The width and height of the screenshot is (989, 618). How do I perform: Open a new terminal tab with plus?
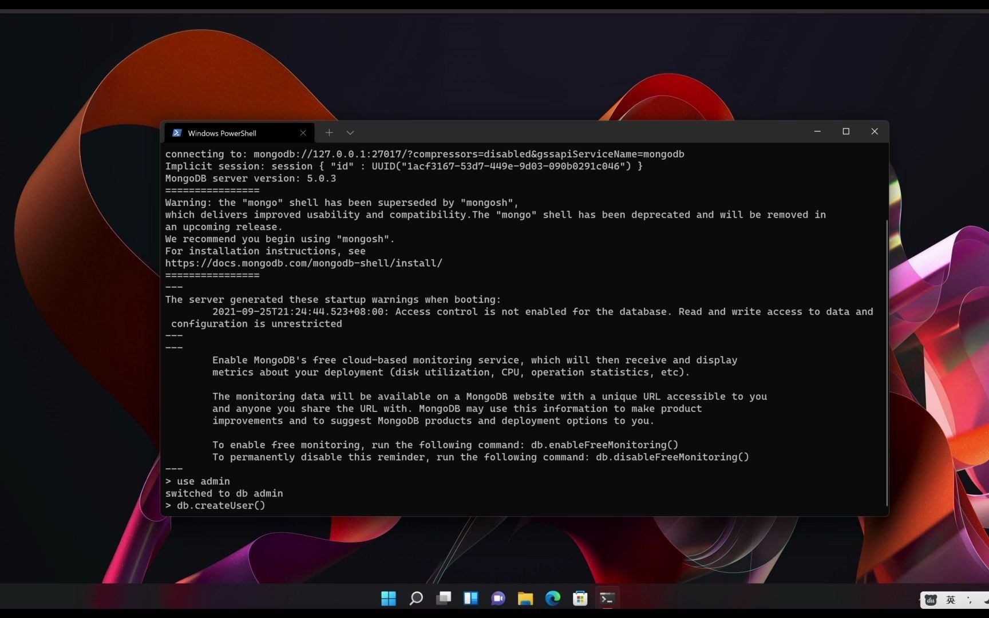[329, 133]
